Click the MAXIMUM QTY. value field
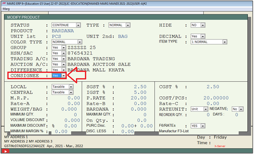Image resolution: width=254 pixels, height=154 pixels. pyautogui.click(x=145, y=115)
